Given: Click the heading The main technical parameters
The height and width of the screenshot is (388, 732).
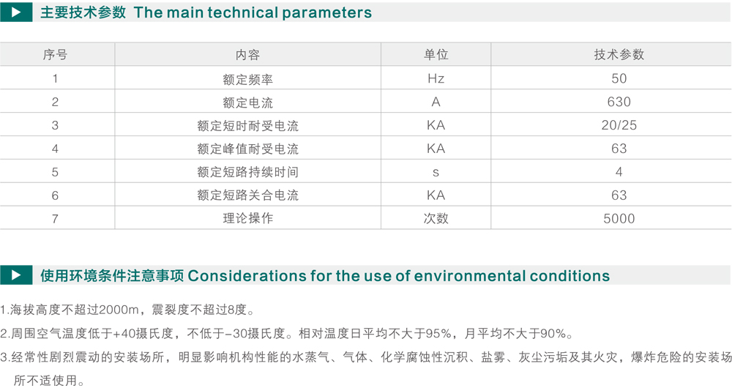Looking at the screenshot, I should (253, 12).
